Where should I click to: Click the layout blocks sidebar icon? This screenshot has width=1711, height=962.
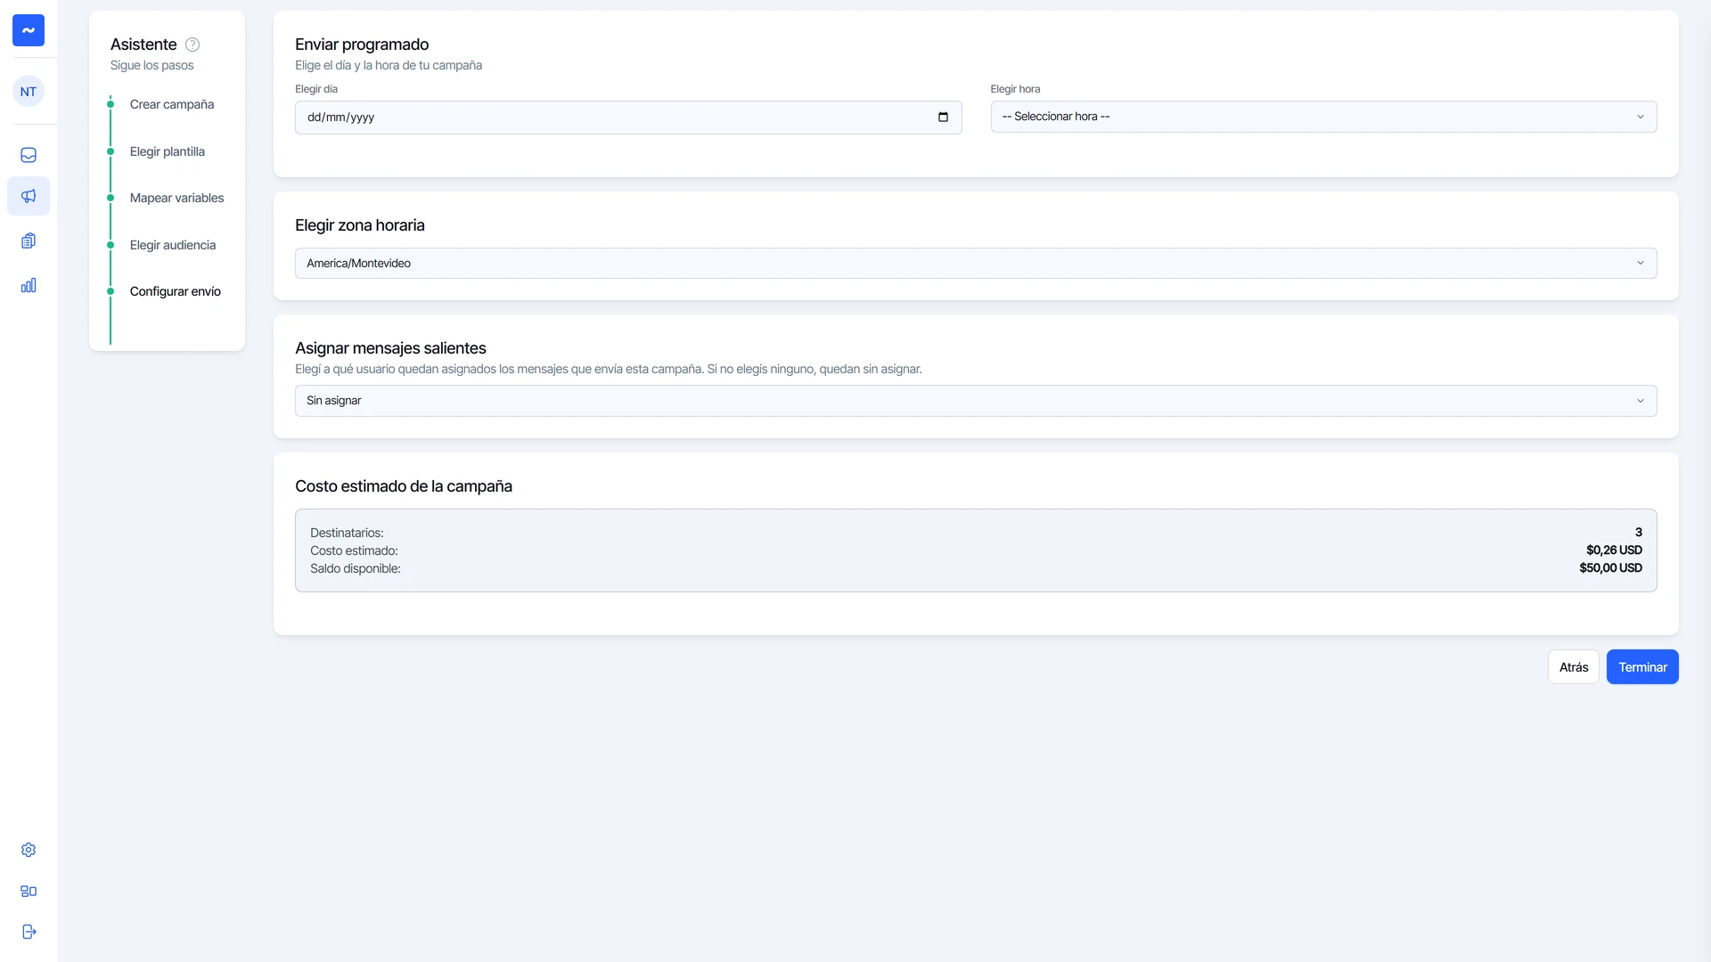tap(29, 891)
